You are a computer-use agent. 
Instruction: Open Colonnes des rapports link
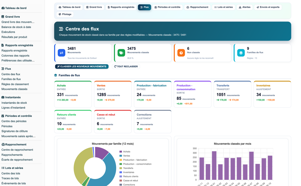(15, 56)
